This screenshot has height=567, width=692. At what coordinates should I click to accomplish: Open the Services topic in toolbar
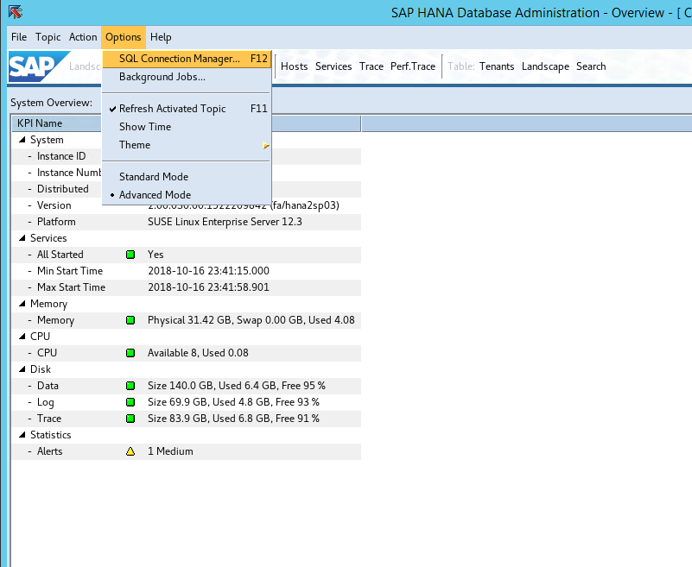pyautogui.click(x=333, y=66)
